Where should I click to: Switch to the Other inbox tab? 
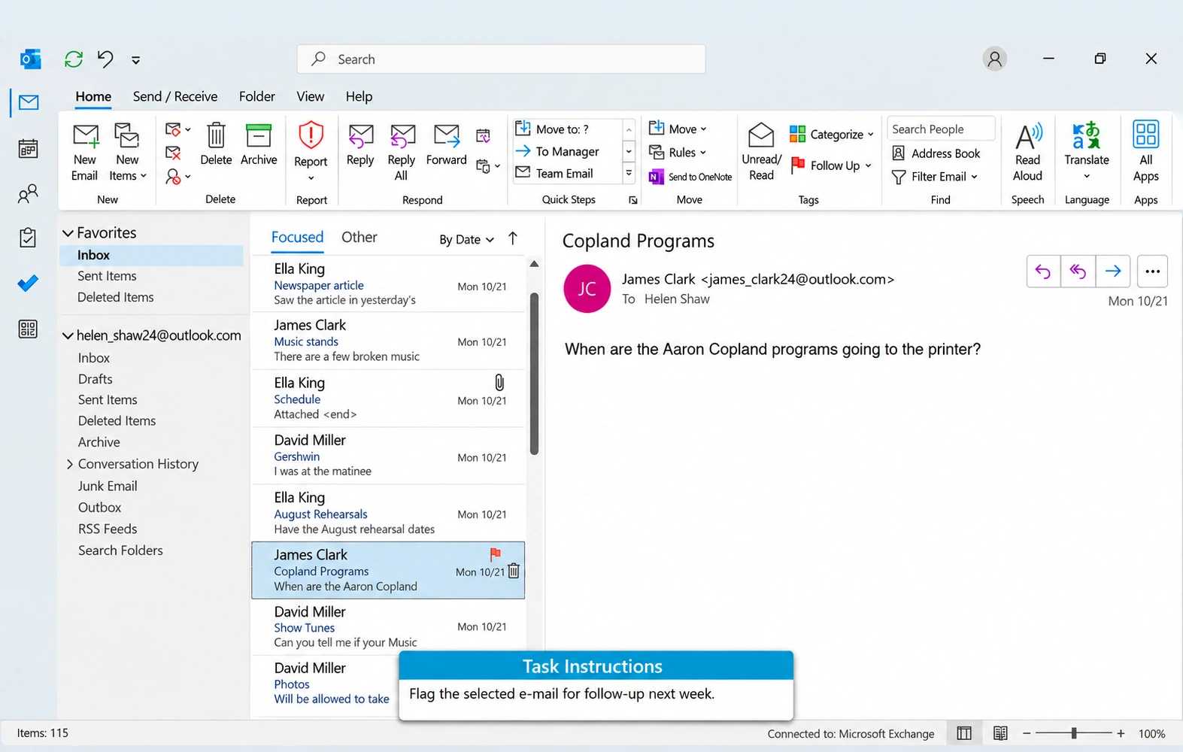coord(359,237)
